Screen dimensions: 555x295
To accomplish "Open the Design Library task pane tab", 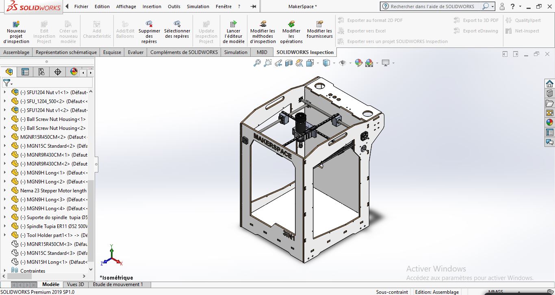I will pyautogui.click(x=550, y=93).
